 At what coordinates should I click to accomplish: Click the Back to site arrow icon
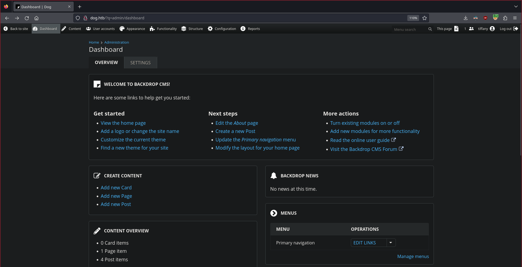(x=5, y=29)
